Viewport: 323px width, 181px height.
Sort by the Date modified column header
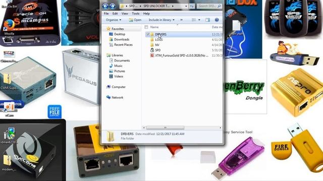(217, 27)
